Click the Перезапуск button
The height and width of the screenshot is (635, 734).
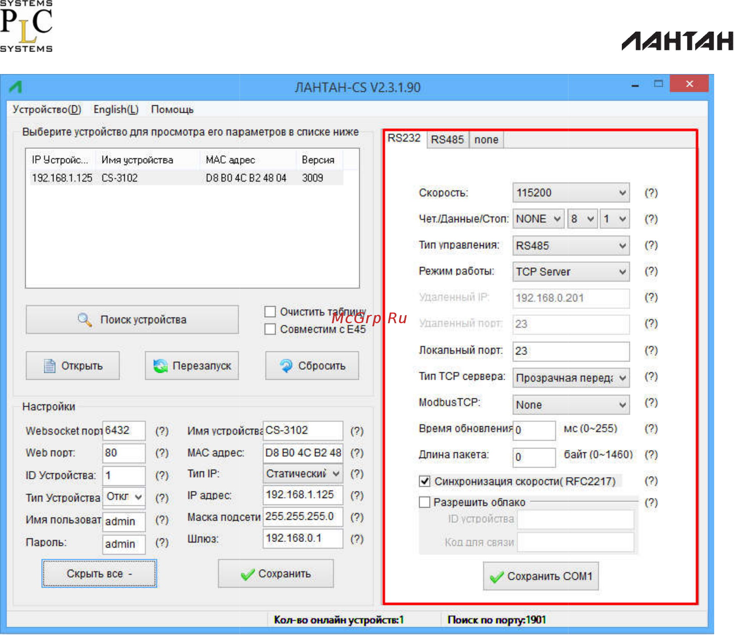pyautogui.click(x=192, y=366)
